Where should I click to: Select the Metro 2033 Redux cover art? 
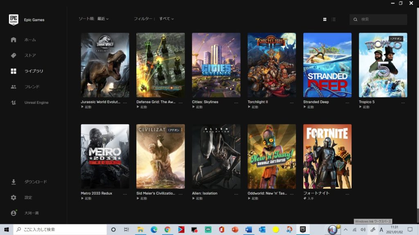click(x=105, y=156)
